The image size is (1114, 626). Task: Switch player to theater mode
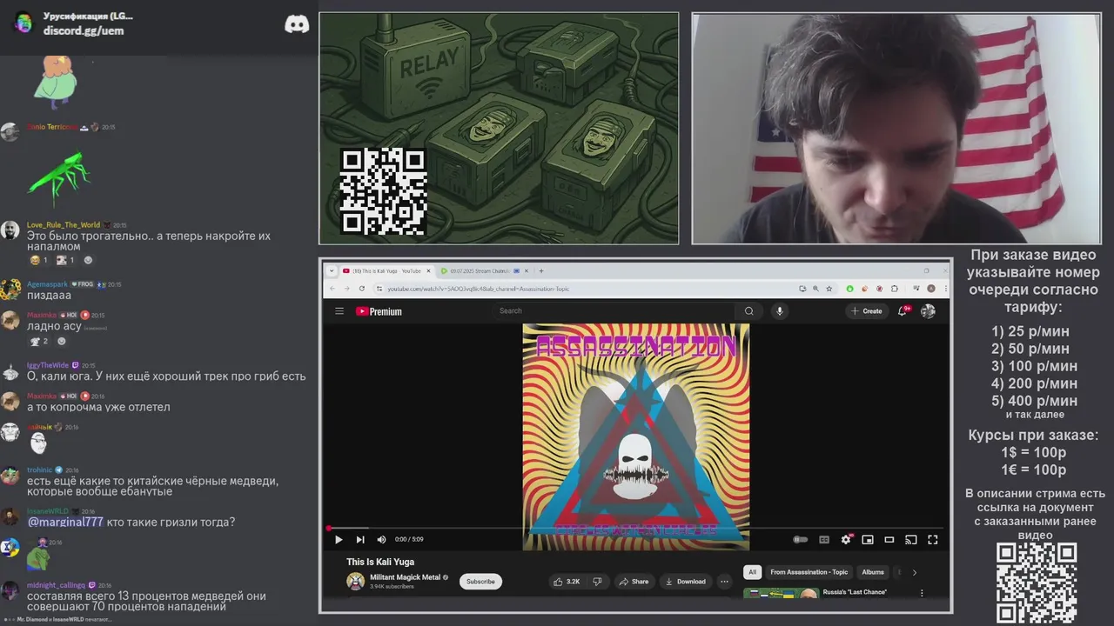(x=889, y=540)
